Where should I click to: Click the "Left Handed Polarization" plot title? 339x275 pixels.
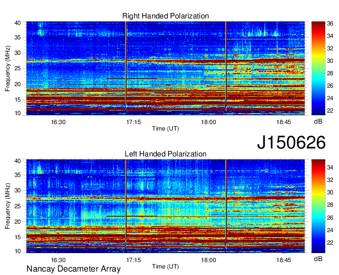[166, 154]
